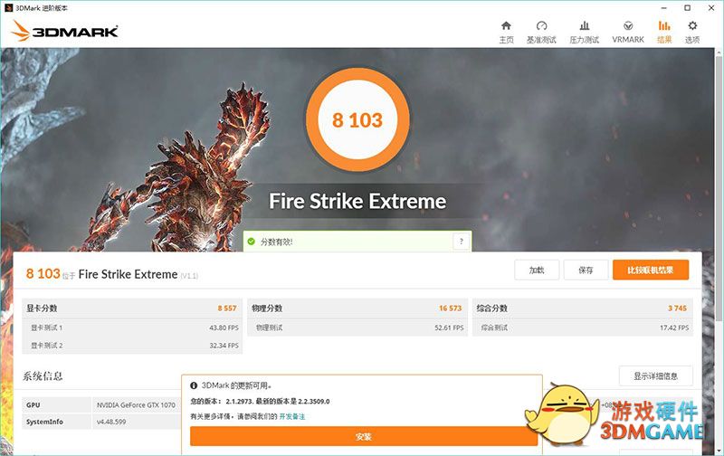The image size is (724, 456).
Task: Click the 加载 (Load) button
Action: 537,270
